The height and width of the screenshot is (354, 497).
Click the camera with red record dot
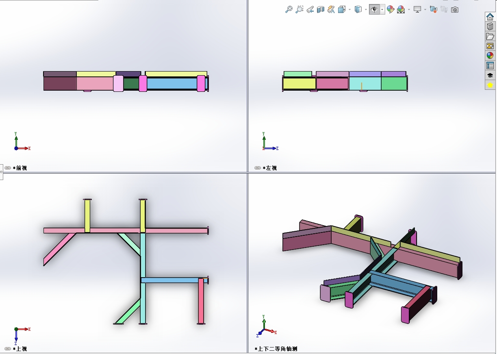pyautogui.click(x=433, y=9)
